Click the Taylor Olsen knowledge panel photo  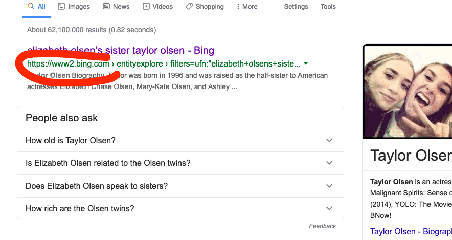click(x=408, y=92)
